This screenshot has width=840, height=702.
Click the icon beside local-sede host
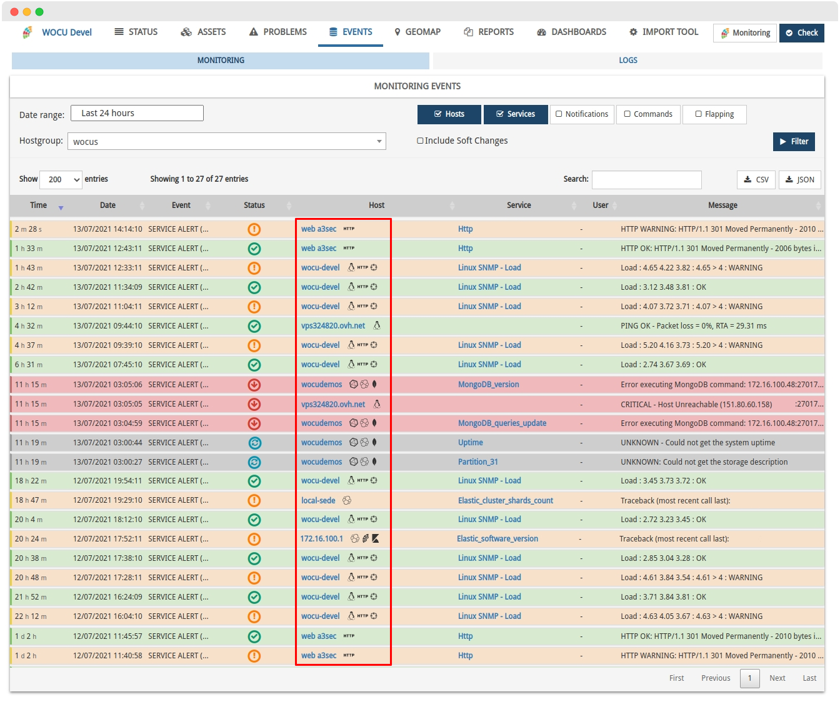pyautogui.click(x=347, y=500)
